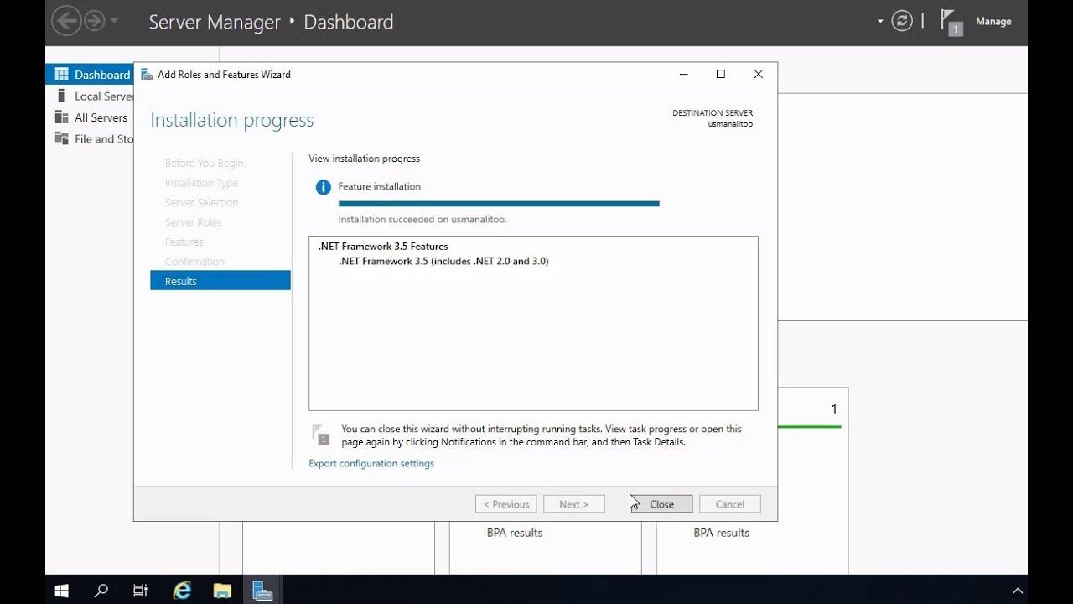Click the 'Installation succeeded on usmanalitoo' text
Image resolution: width=1073 pixels, height=604 pixels.
coord(422,219)
